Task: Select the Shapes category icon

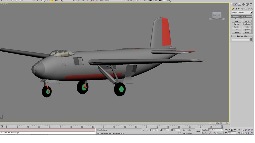Action: [x=236, y=9]
